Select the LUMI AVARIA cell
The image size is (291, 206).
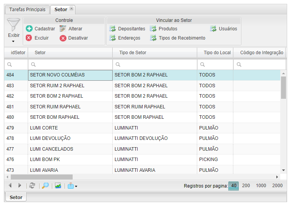70,169
